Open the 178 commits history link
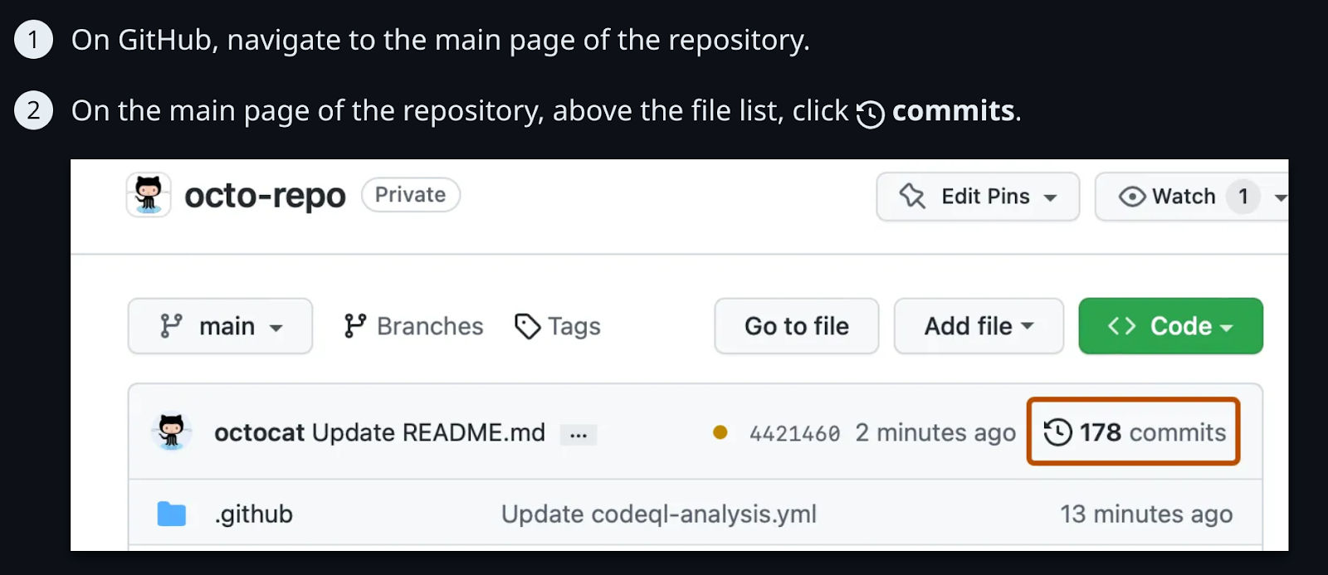Screen dimensions: 1328x575 pos(1134,432)
